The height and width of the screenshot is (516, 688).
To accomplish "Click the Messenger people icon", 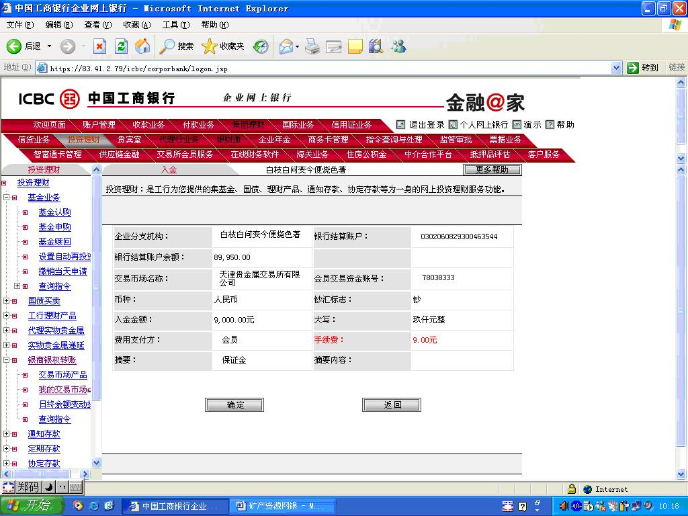I will [398, 46].
